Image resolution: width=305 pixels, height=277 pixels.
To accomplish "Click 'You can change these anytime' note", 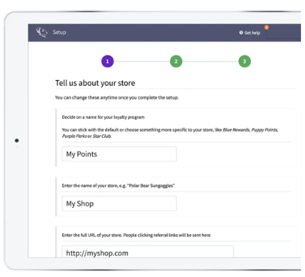I will tap(117, 98).
